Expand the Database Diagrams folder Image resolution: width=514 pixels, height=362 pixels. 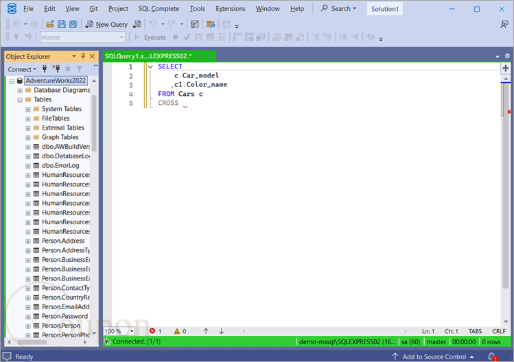[x=20, y=90]
